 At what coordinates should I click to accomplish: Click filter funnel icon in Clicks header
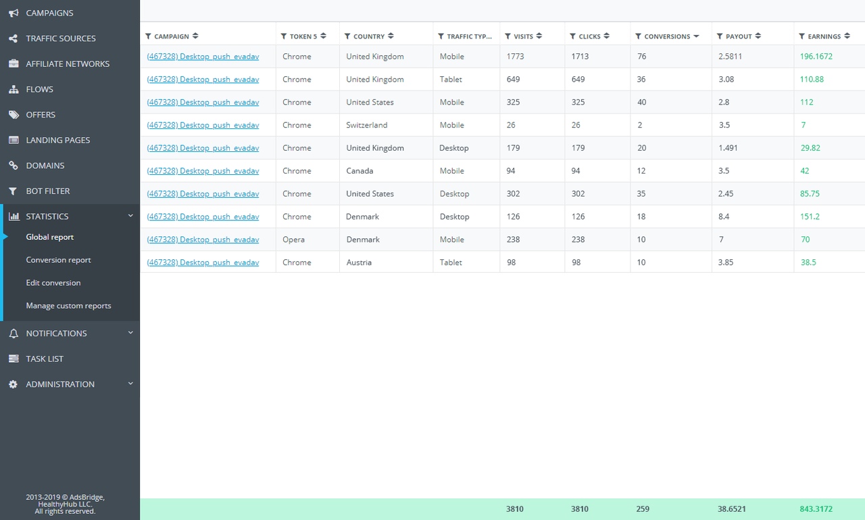point(573,36)
